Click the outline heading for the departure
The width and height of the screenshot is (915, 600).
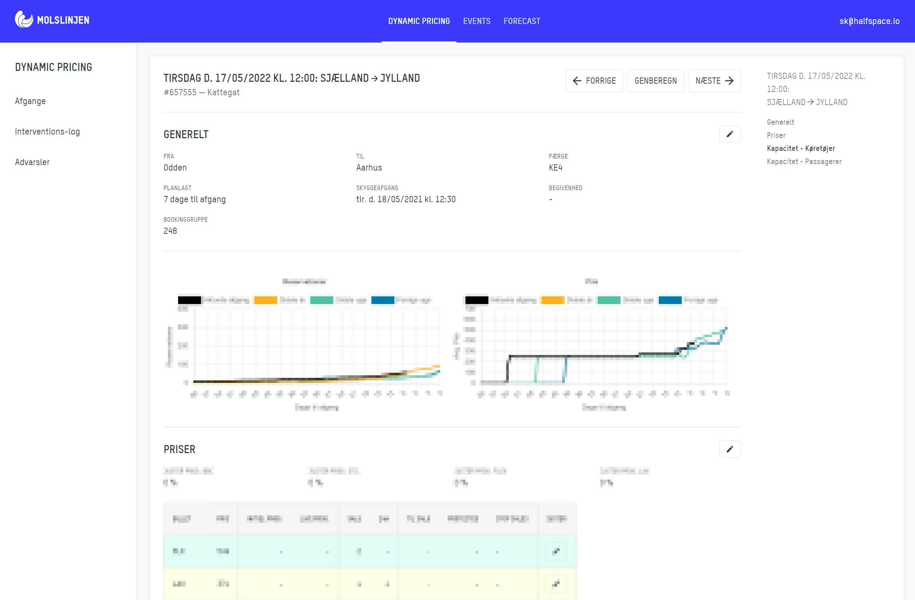[816, 89]
